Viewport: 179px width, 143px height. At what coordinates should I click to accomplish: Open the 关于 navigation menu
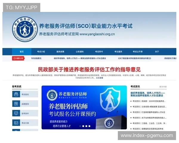(x=157, y=52)
